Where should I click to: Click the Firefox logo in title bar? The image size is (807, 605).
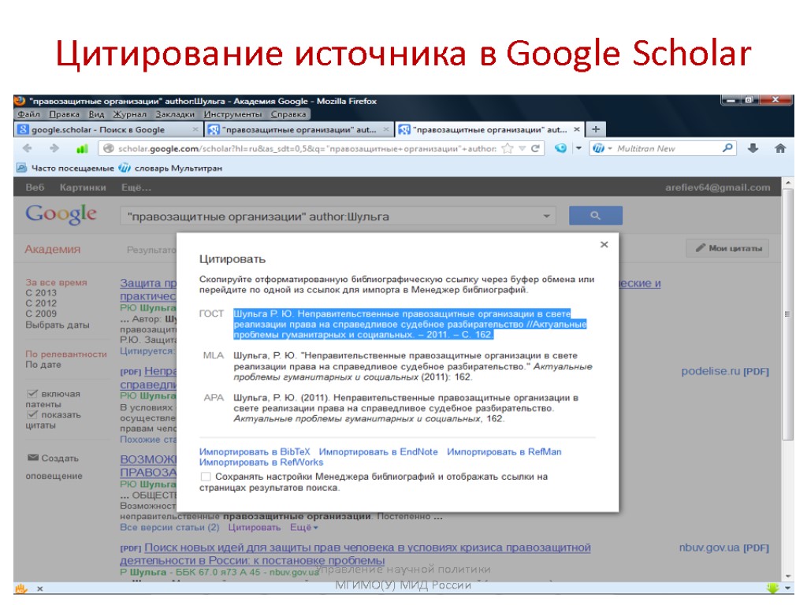click(20, 101)
